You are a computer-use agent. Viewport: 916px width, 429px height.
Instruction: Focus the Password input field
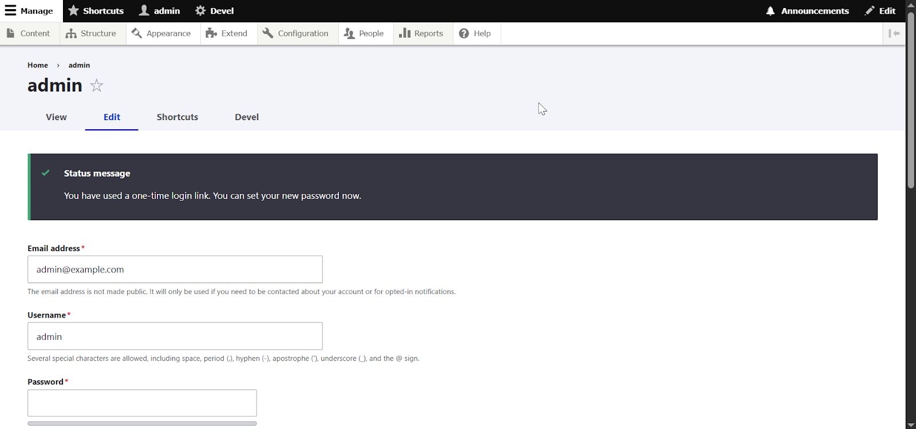point(142,403)
